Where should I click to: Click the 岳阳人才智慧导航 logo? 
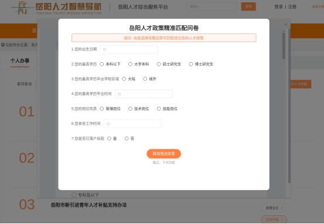(56, 8)
